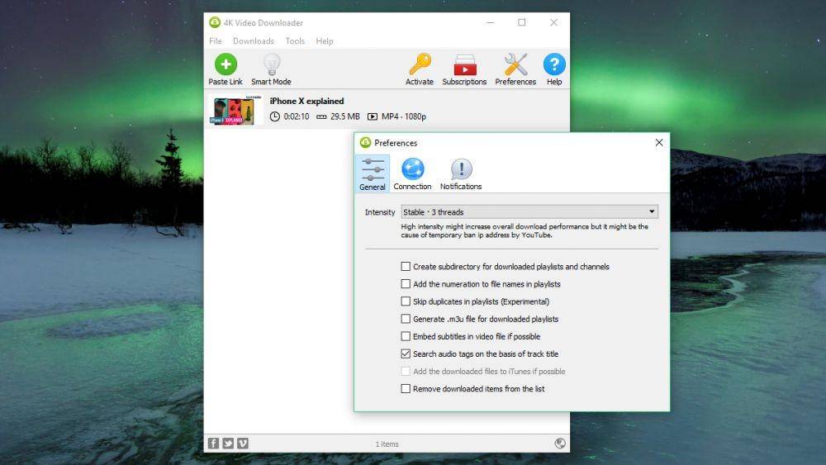Switch to the Notifications tab
826x465 pixels.
(461, 173)
